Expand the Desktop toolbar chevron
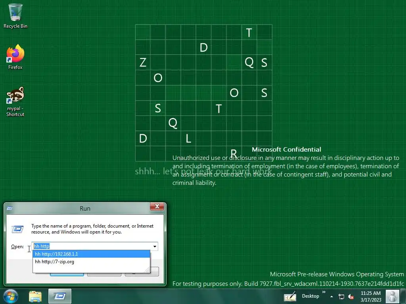Image resolution: width=406 pixels, height=304 pixels. (324, 292)
